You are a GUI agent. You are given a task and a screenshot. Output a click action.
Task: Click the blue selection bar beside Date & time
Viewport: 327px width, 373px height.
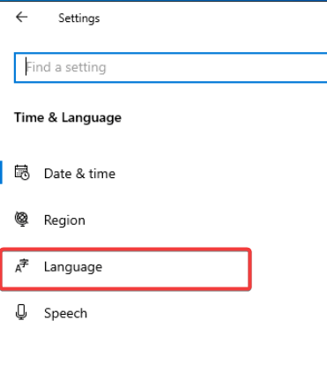point(1,173)
